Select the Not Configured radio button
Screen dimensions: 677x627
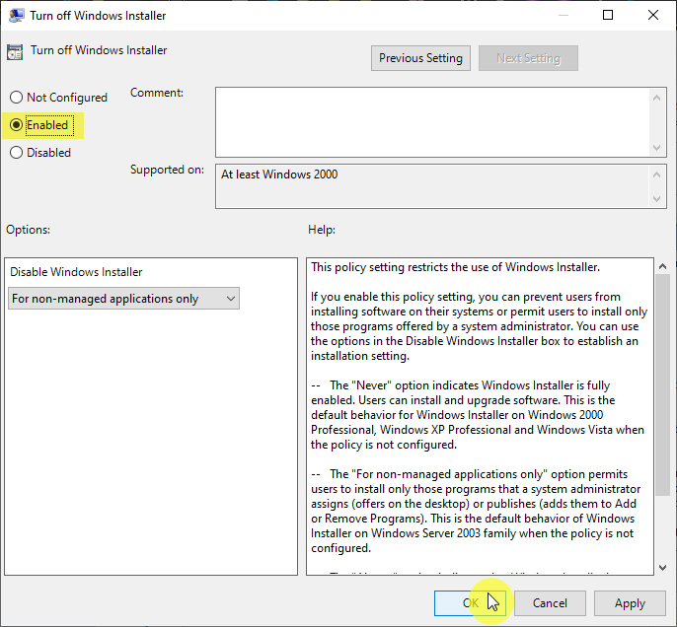pyautogui.click(x=16, y=98)
